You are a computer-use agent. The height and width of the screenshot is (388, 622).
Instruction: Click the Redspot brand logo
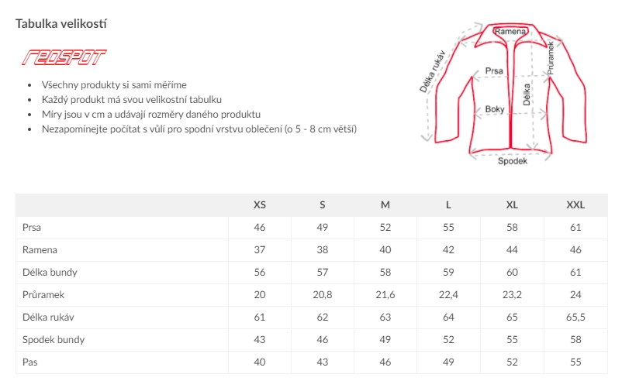(x=64, y=57)
